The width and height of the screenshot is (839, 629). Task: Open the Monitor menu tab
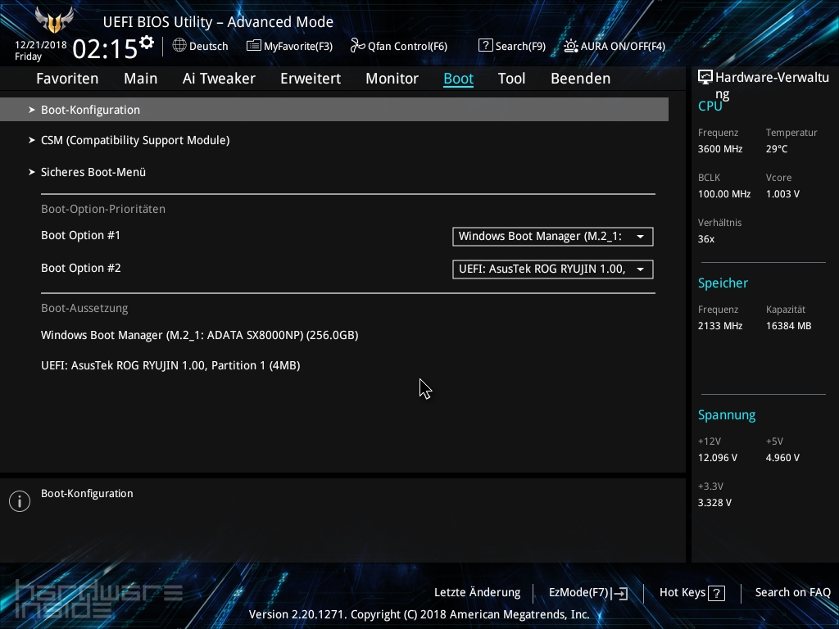pos(392,78)
